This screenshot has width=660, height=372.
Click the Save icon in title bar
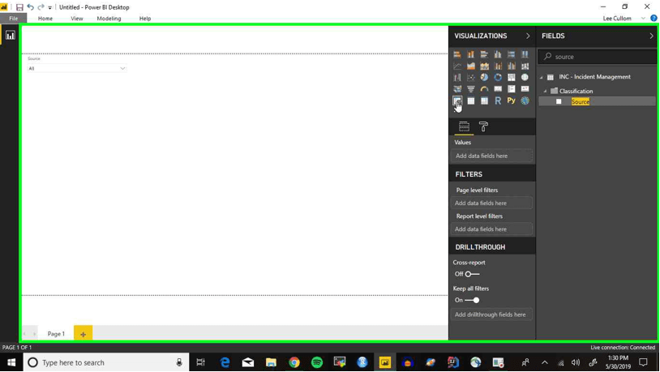pos(19,7)
